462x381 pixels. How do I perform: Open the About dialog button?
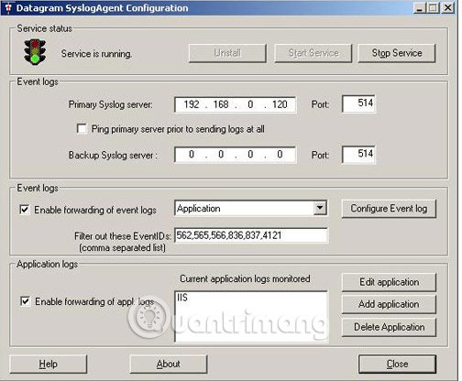[x=169, y=364]
